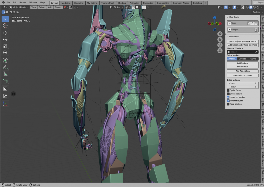Click the eyedropper in Object field

point(256,52)
